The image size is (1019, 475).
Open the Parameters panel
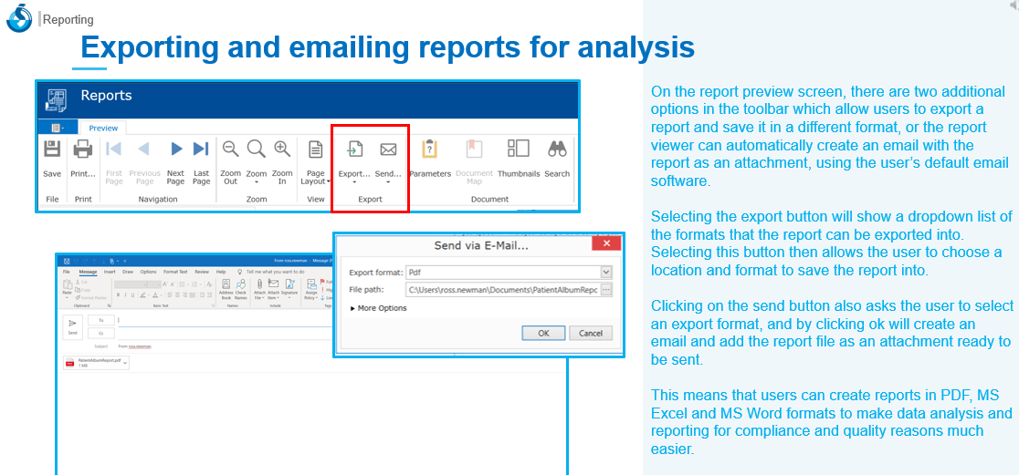click(x=430, y=150)
